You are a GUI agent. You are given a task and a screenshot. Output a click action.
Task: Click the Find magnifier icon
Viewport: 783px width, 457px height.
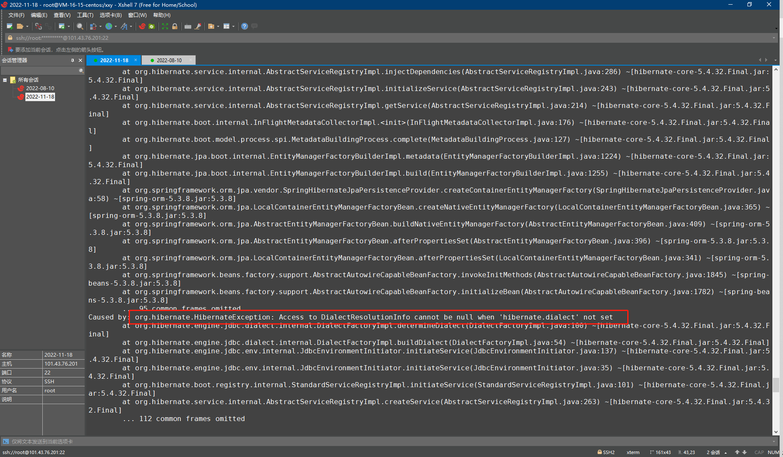[80, 26]
